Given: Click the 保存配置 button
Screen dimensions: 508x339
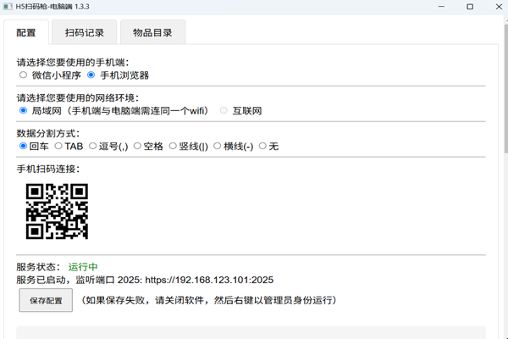Looking at the screenshot, I should 46,300.
